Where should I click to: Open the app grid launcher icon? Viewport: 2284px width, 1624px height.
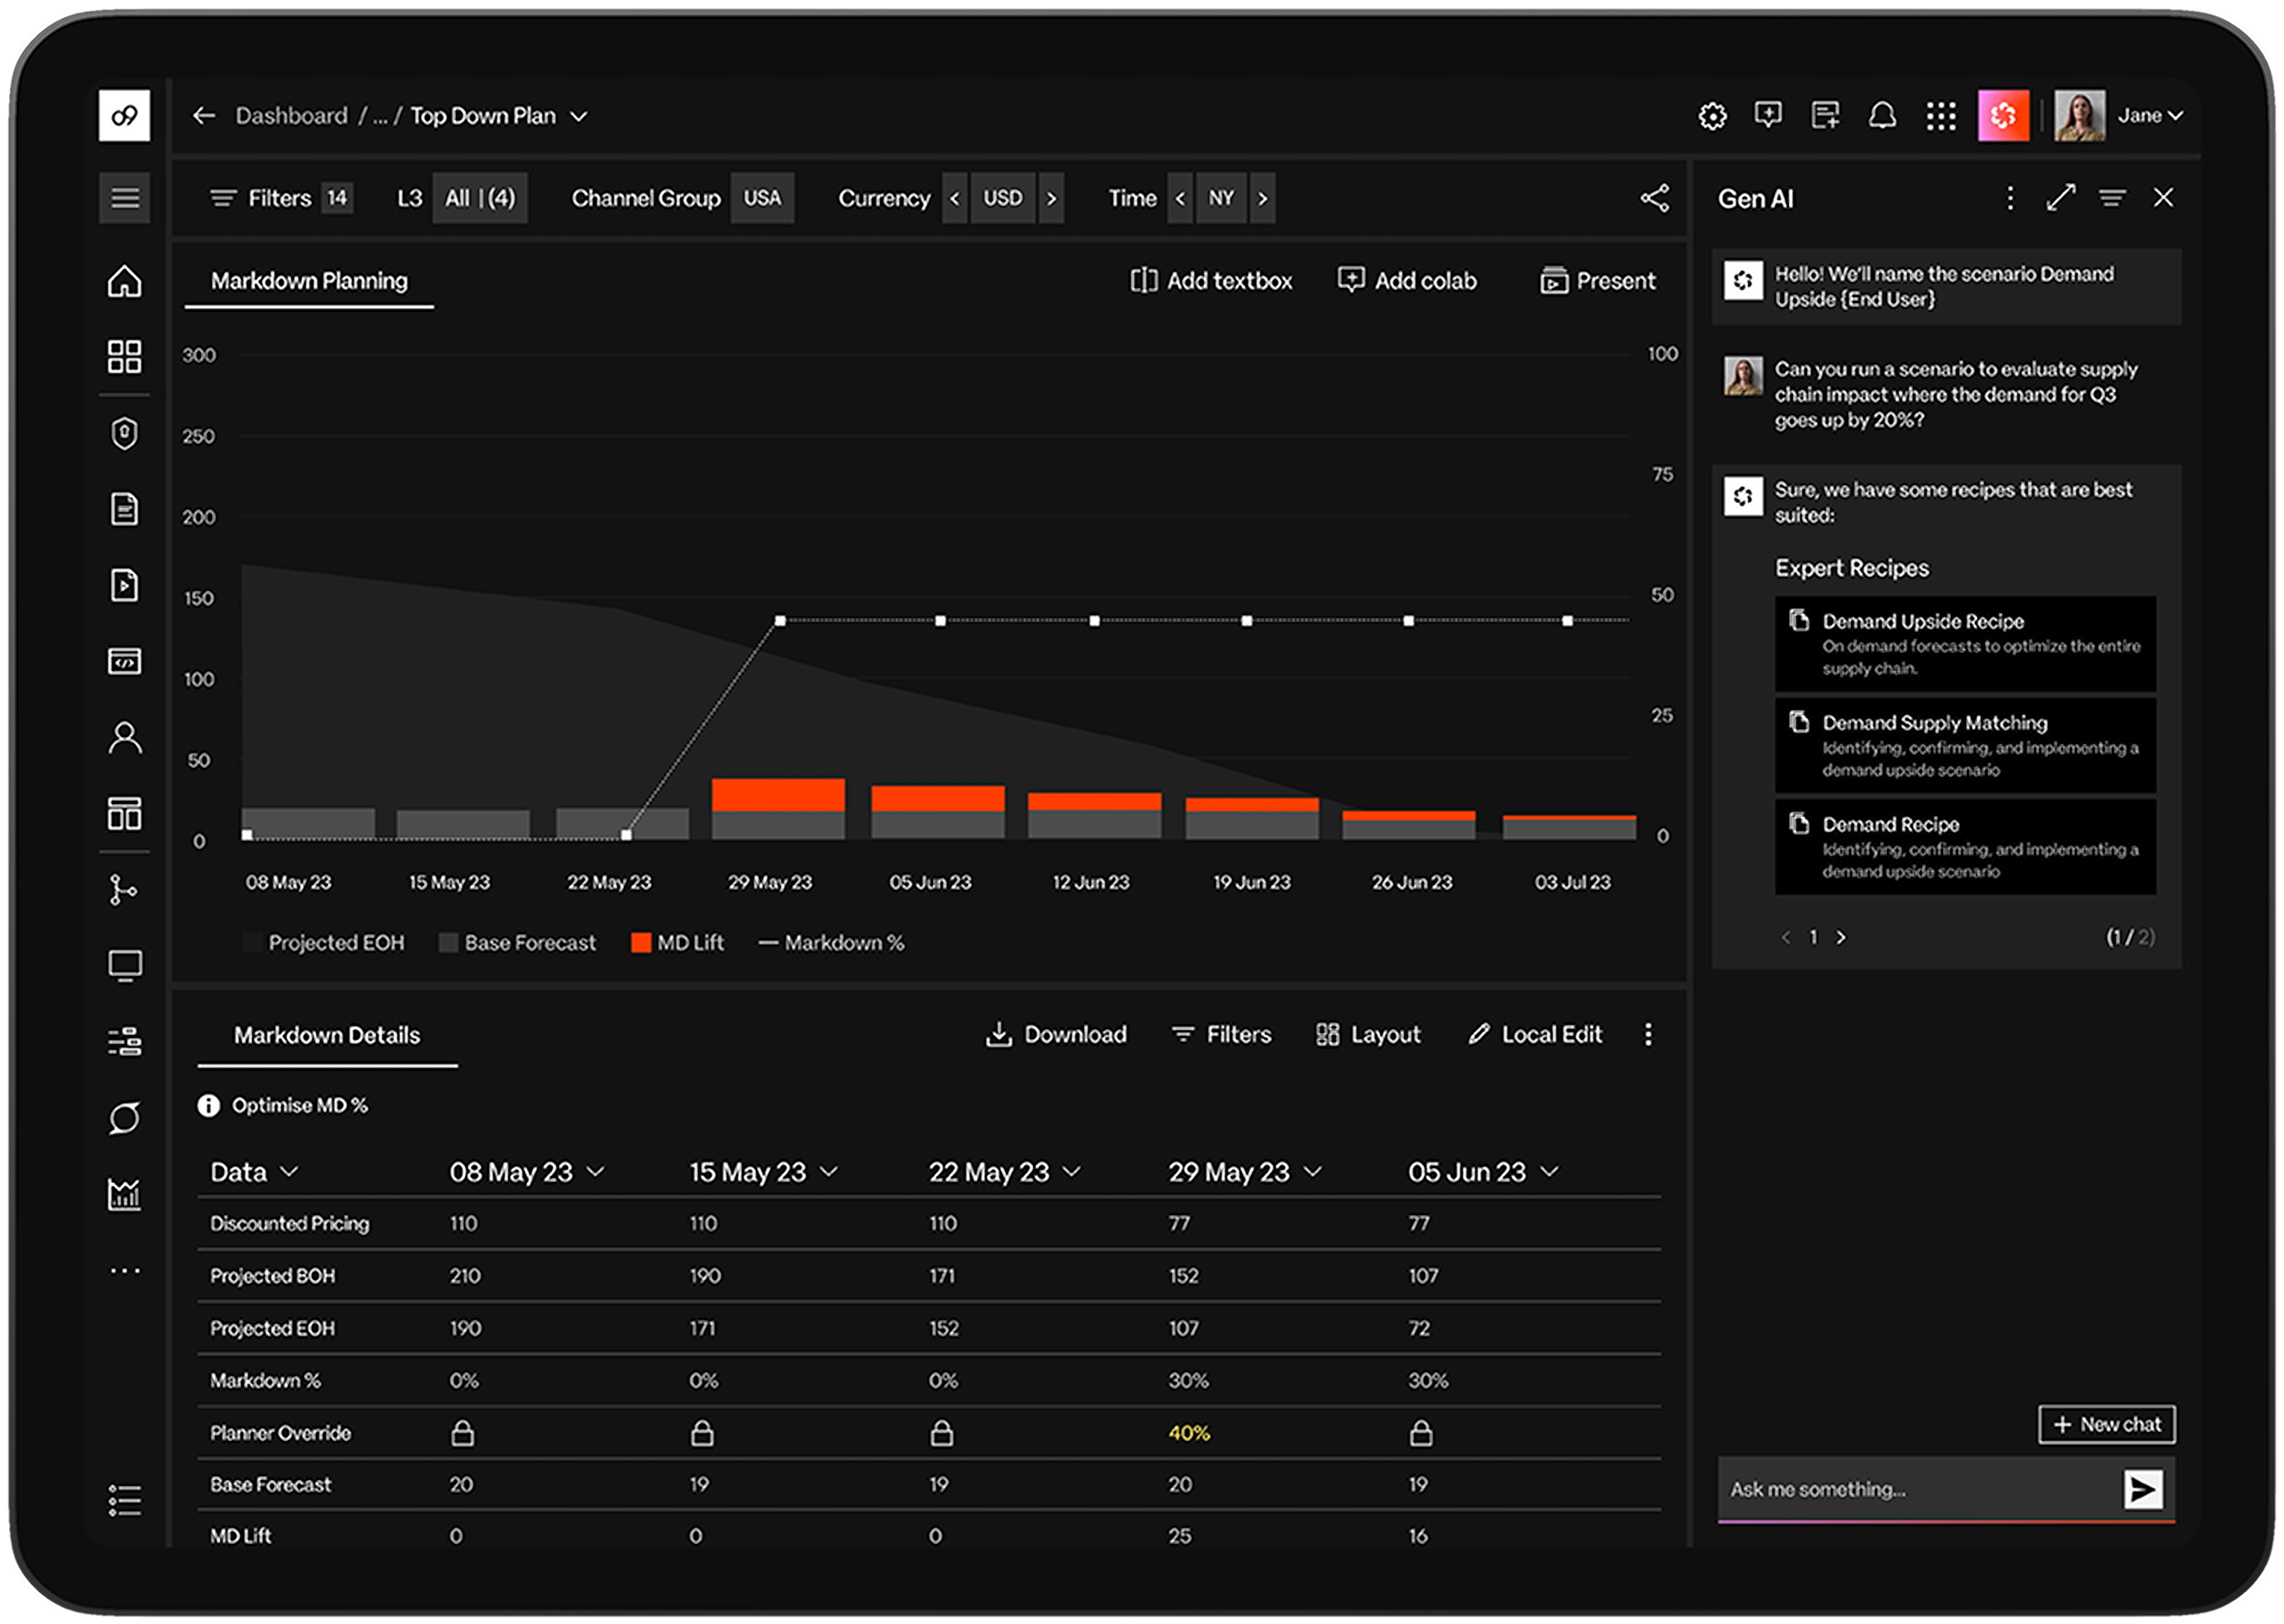1941,115
